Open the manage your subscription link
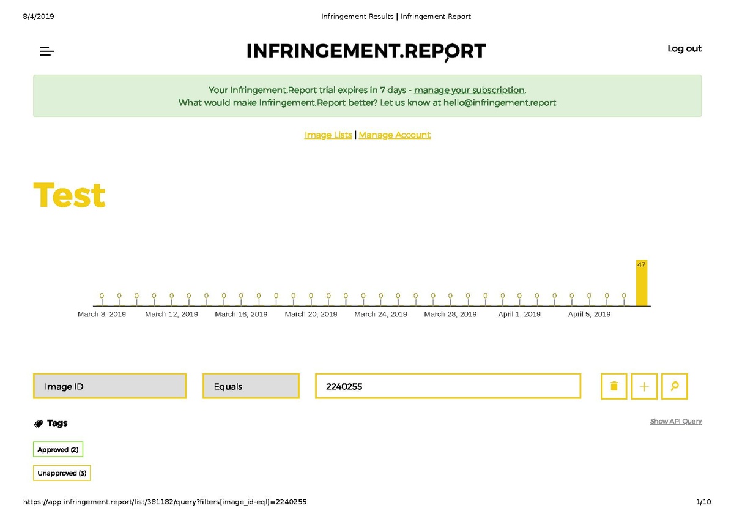 pyautogui.click(x=469, y=90)
